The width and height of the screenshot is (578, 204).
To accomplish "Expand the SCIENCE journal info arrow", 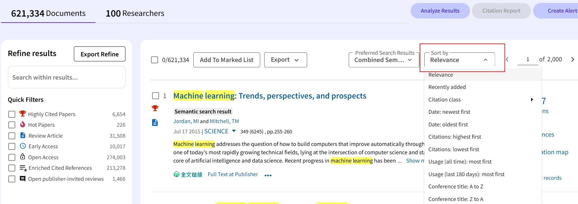I will (234, 131).
